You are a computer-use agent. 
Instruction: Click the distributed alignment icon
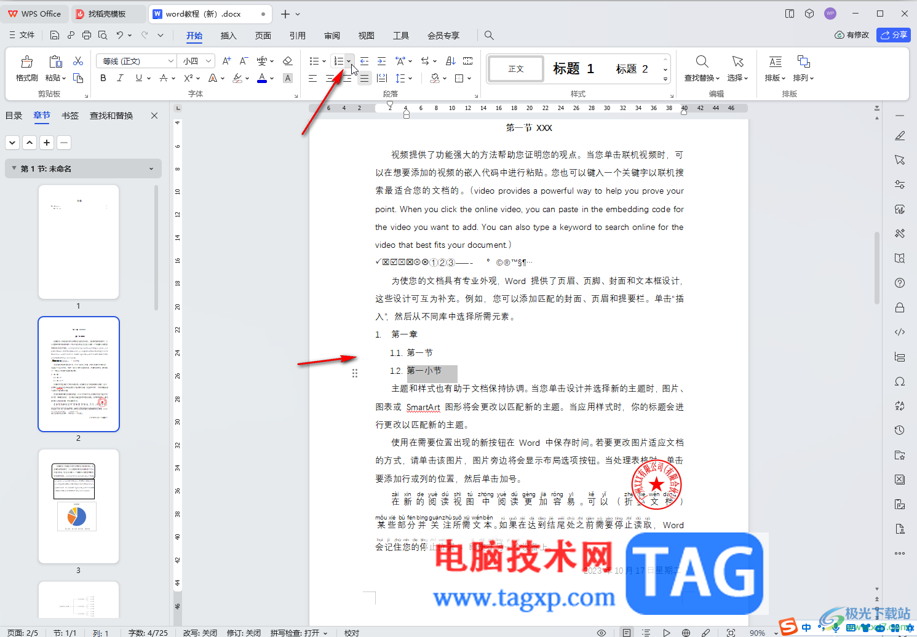[x=382, y=78]
